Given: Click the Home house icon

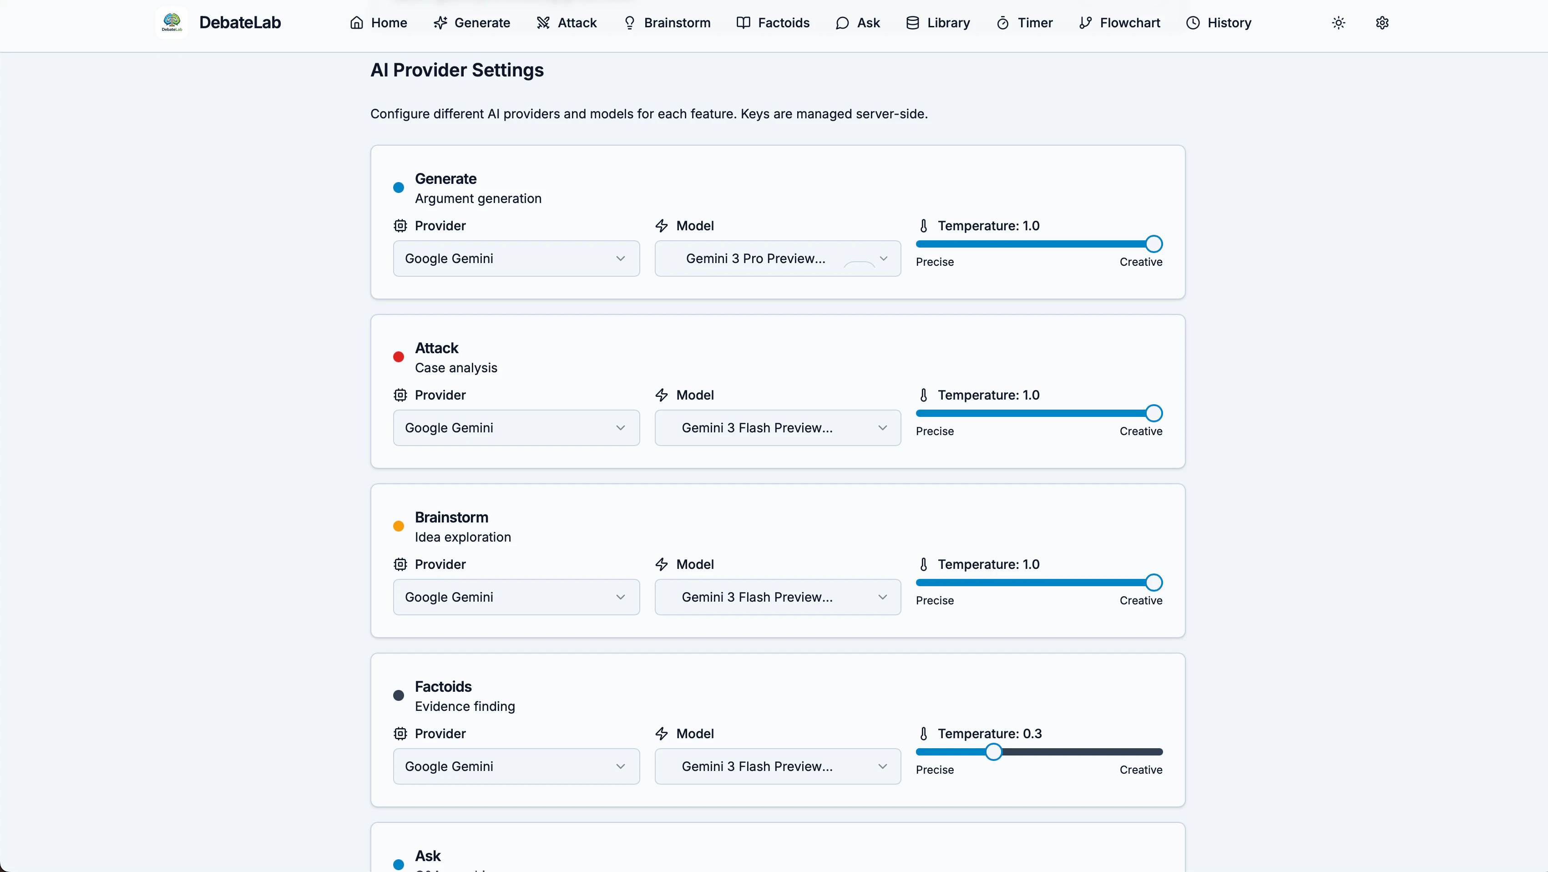Looking at the screenshot, I should [357, 23].
